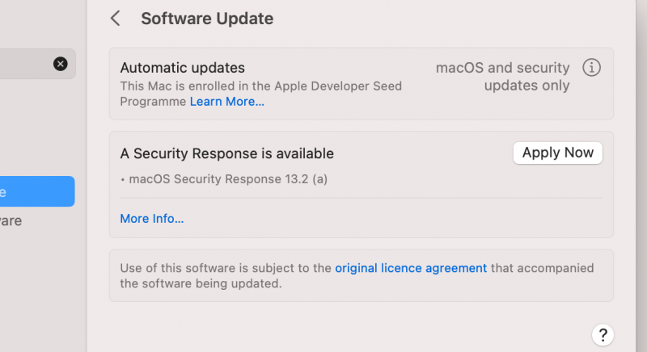Open the original licence agreement link
The height and width of the screenshot is (352, 647).
pyautogui.click(x=411, y=268)
